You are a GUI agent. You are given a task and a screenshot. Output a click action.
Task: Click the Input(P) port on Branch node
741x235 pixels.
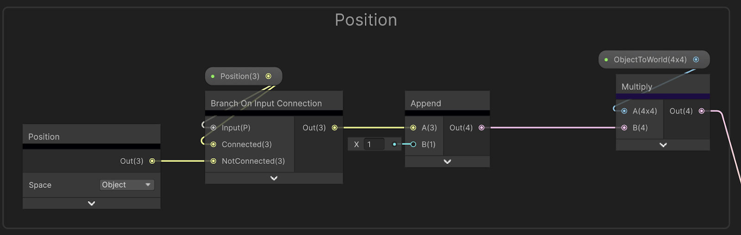(214, 128)
